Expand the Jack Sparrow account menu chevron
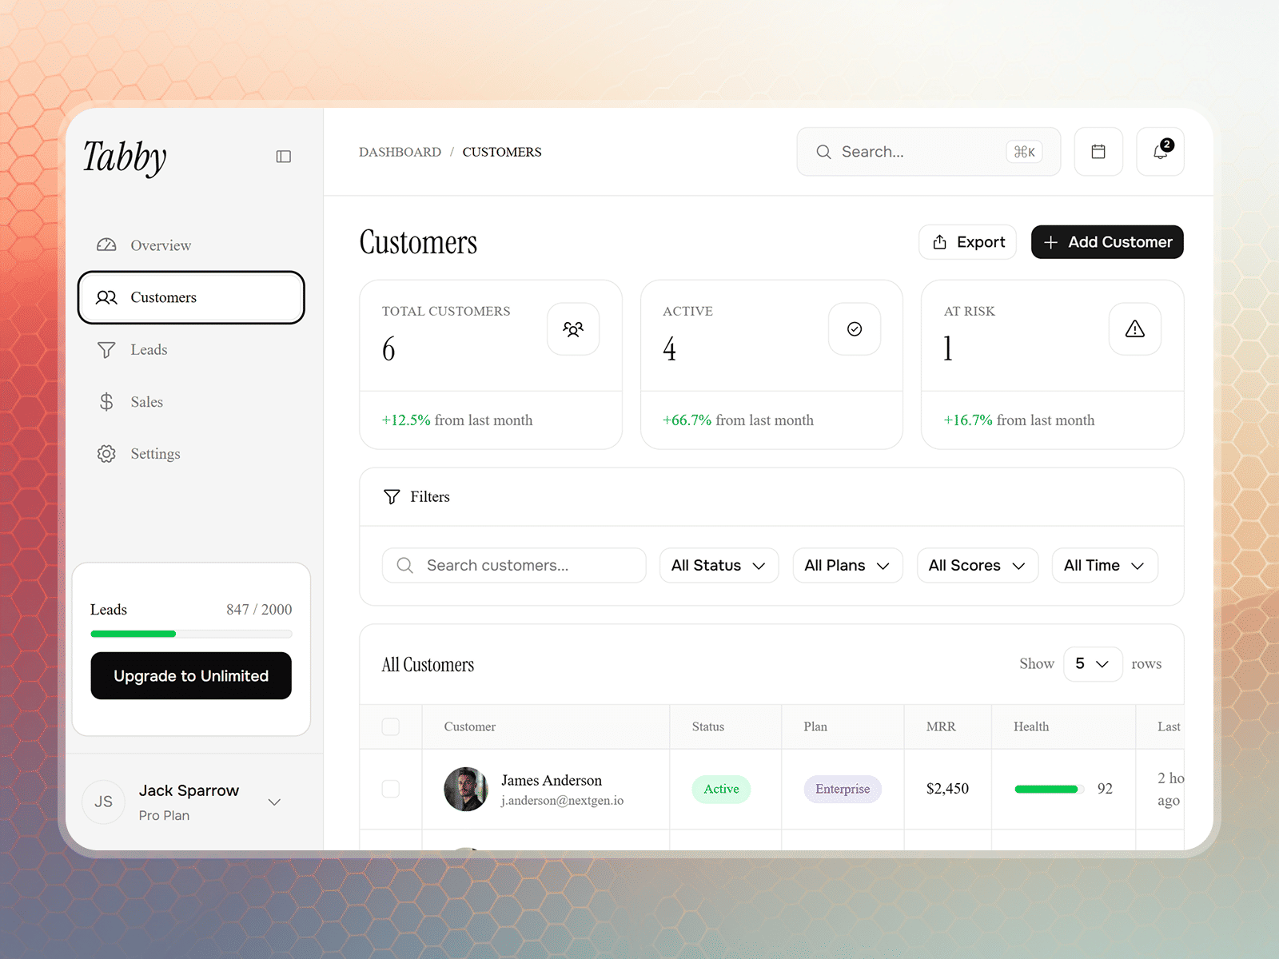The width and height of the screenshot is (1279, 959). click(x=274, y=802)
